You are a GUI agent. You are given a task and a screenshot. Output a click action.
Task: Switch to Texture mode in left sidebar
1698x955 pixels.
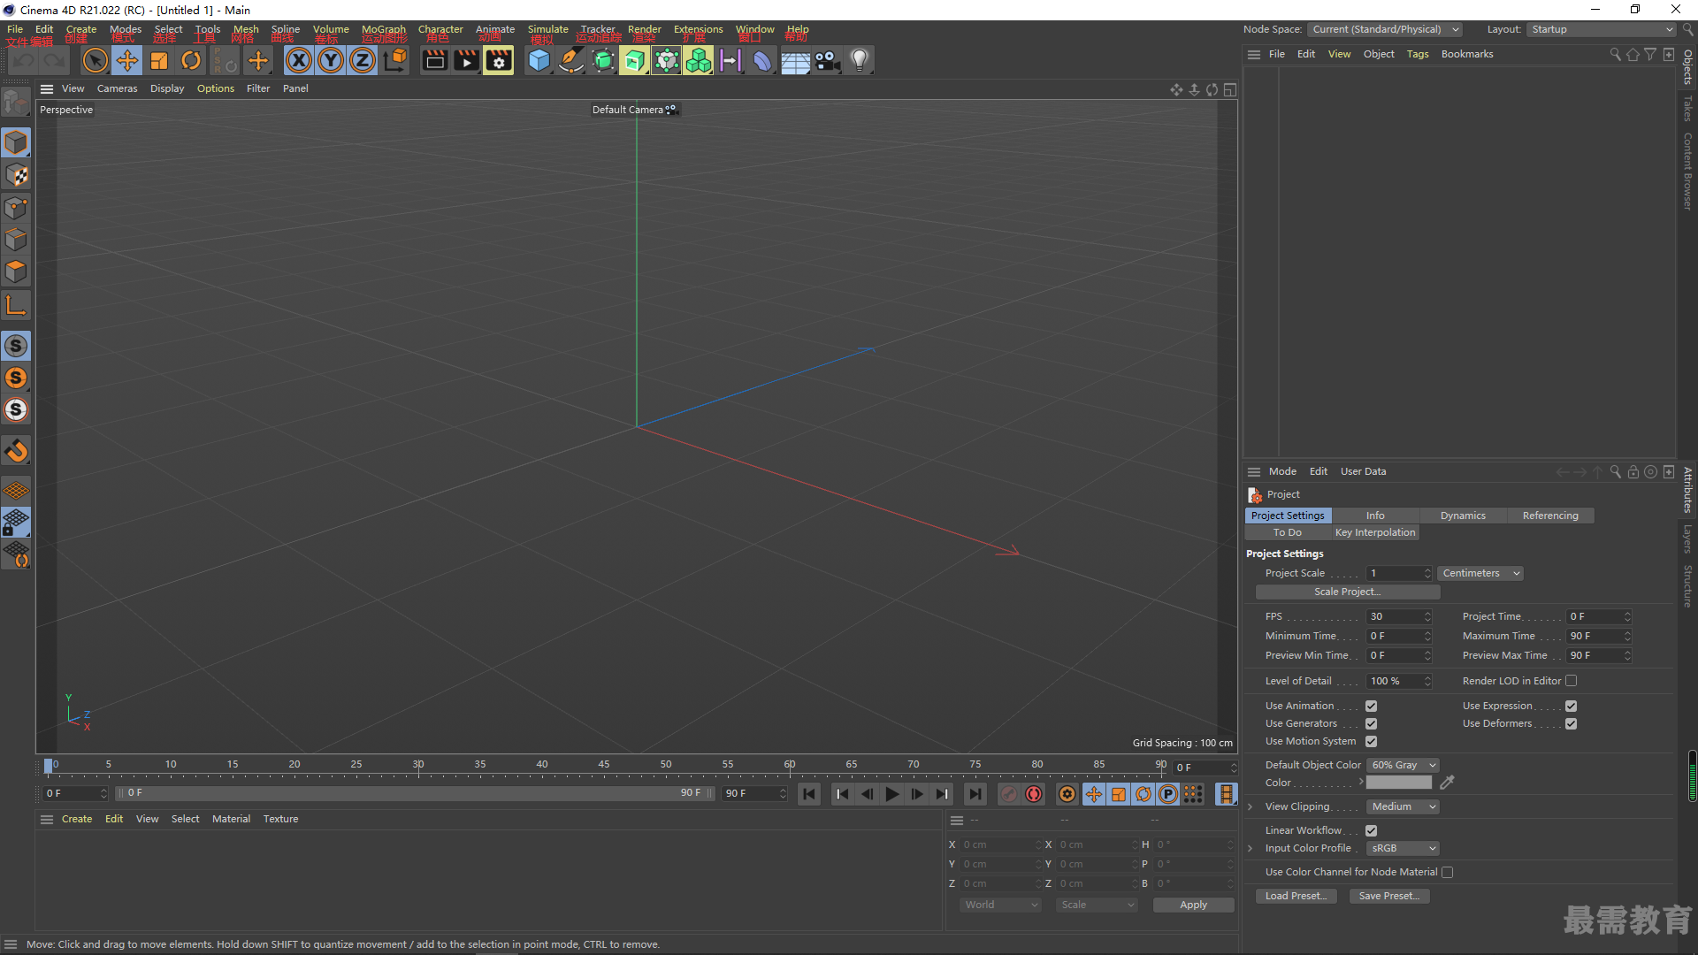(16, 175)
